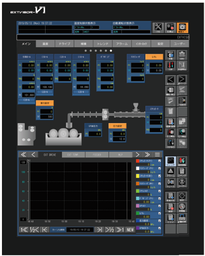Click the ≫1 full-step forward button
Viewport: 205px width, 256px height.
pos(120,230)
